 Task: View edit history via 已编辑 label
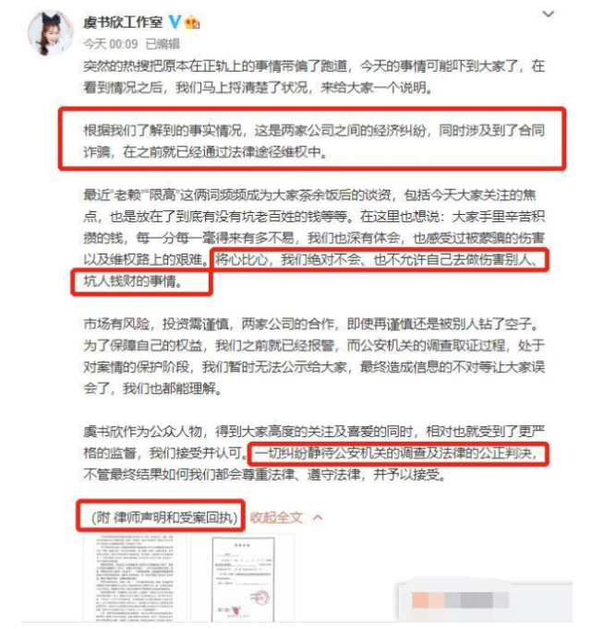163,43
